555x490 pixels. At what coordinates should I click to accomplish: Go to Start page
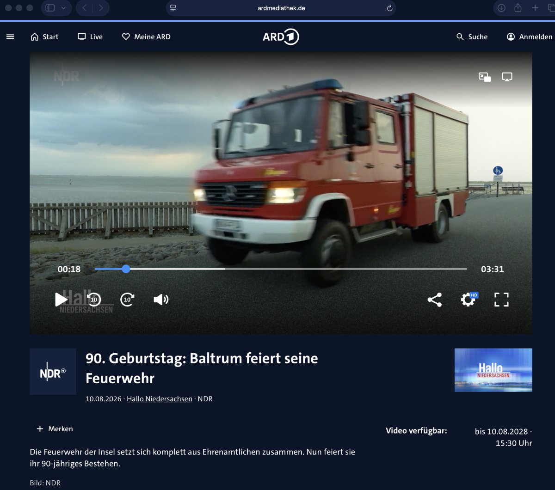click(x=44, y=37)
